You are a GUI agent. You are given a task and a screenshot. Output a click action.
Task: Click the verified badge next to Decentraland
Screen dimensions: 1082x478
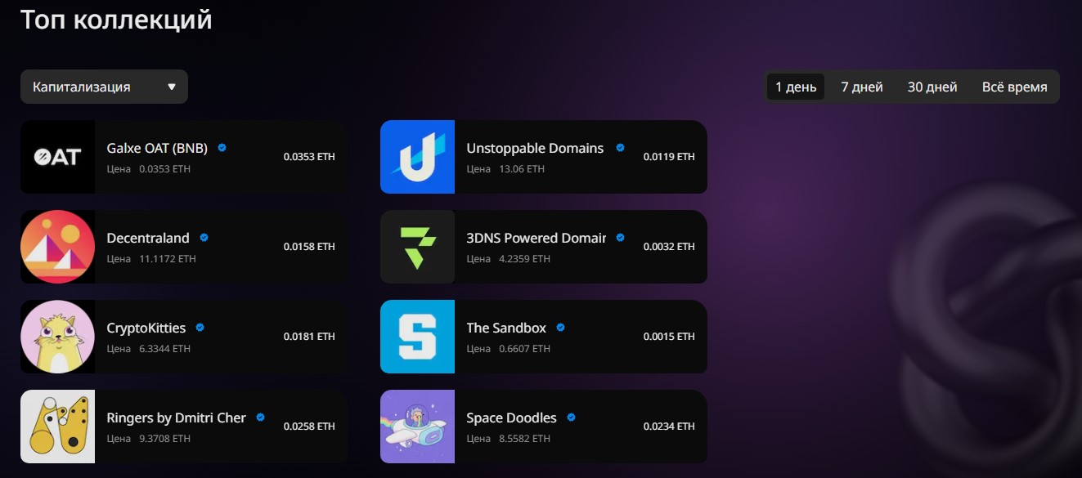pyautogui.click(x=204, y=238)
